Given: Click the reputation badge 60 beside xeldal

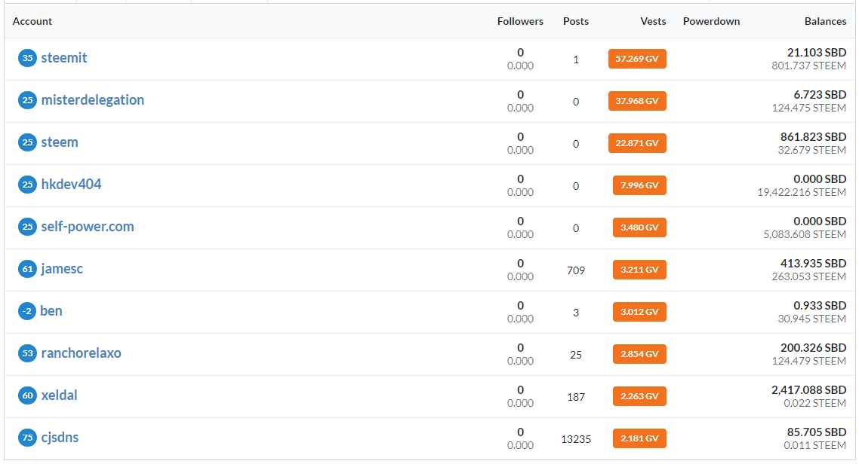Looking at the screenshot, I should [x=28, y=395].
